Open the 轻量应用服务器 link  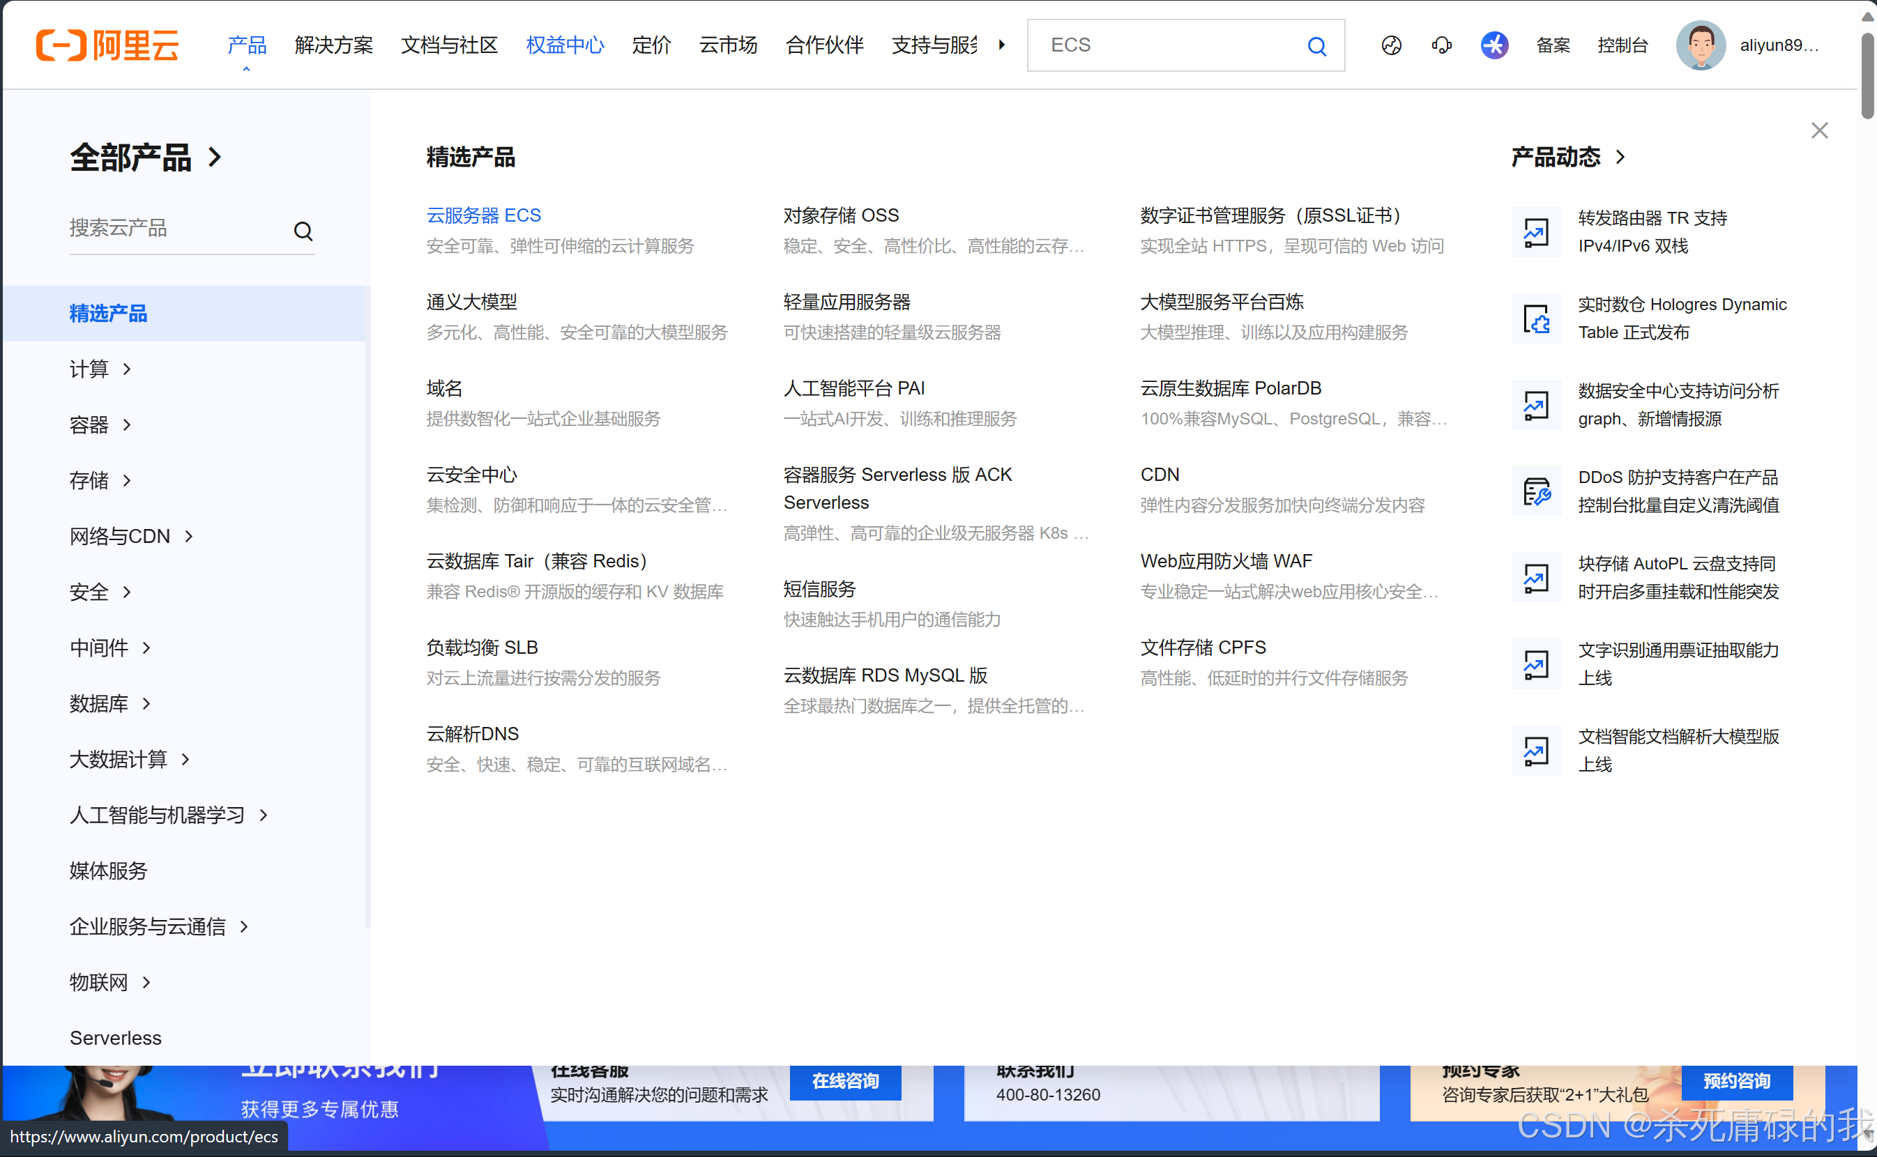[x=846, y=302]
